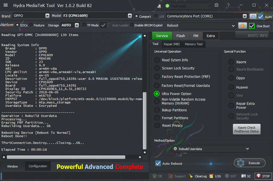Click Xiaomi Check FindDevice Status button
The height and width of the screenshot is (181, 273).
tap(246, 129)
